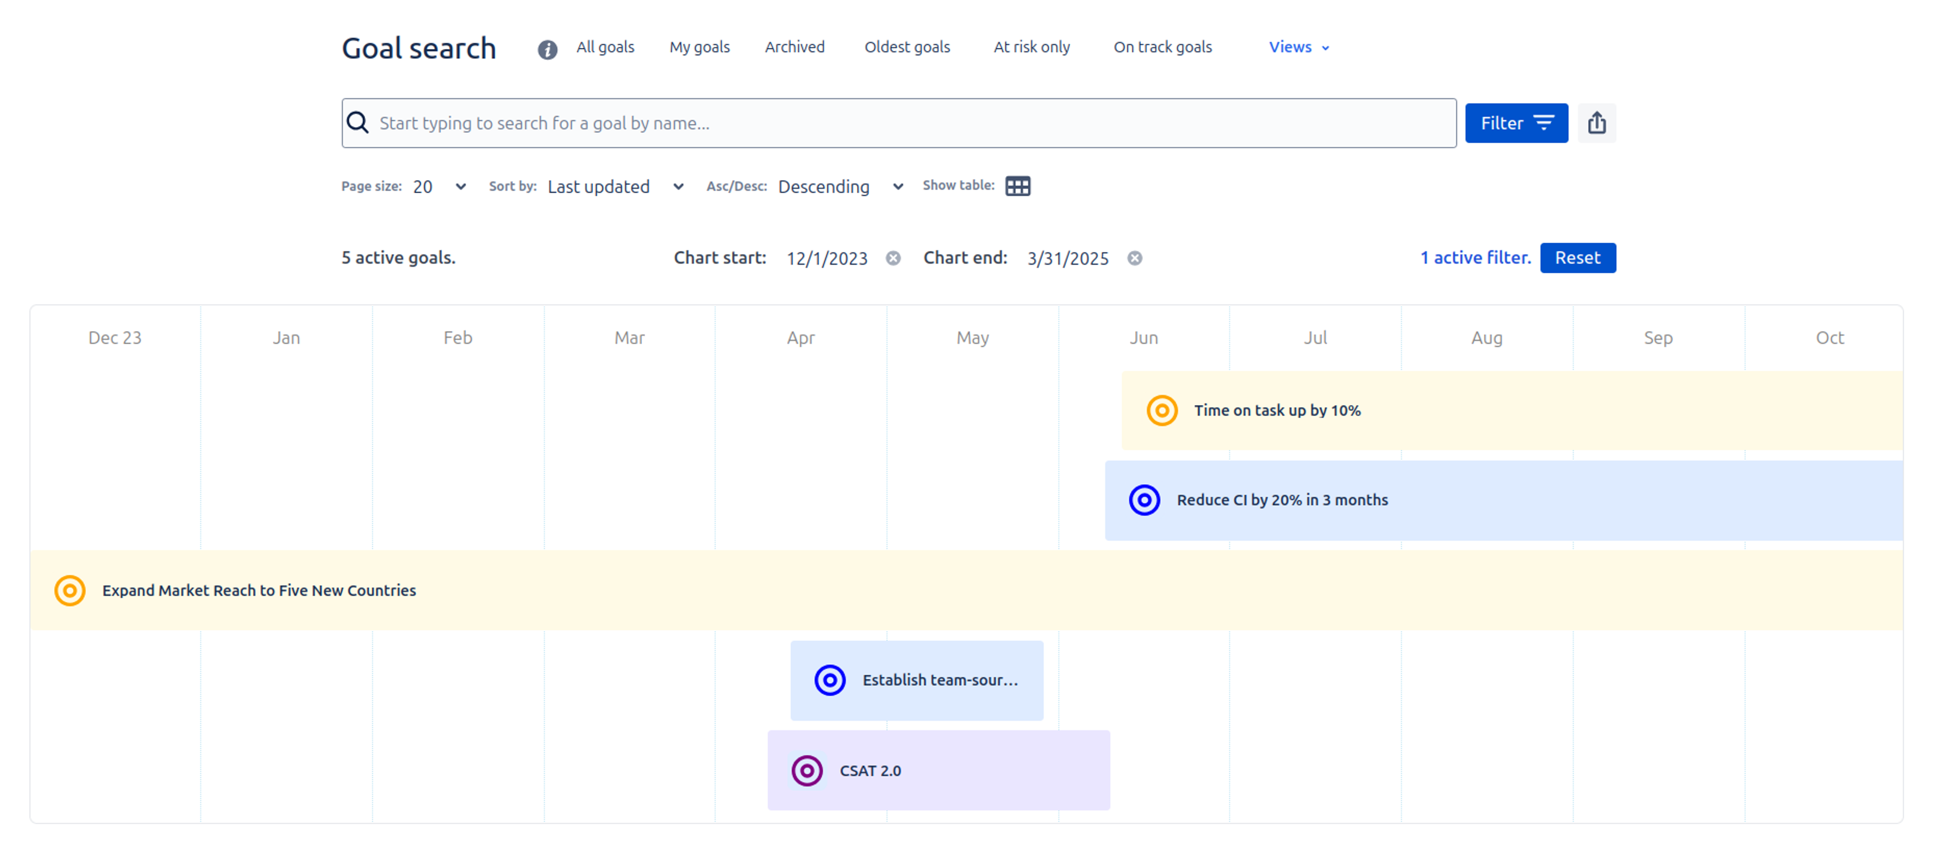
Task: Toggle the Show table grid icon
Action: pos(1017,186)
